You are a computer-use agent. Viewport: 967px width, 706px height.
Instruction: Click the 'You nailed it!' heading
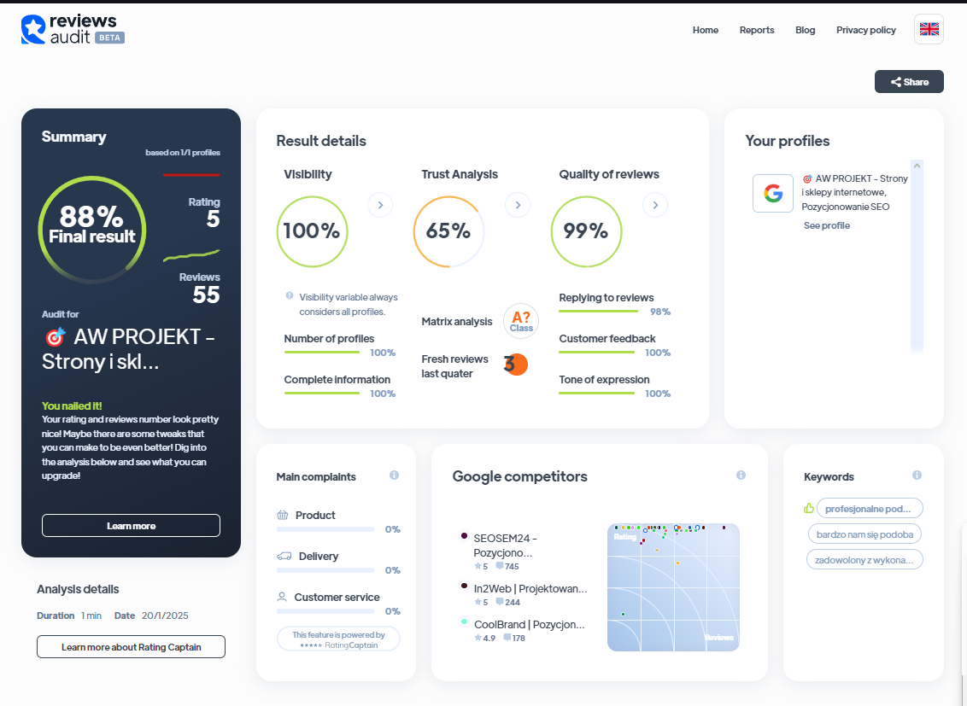[72, 406]
